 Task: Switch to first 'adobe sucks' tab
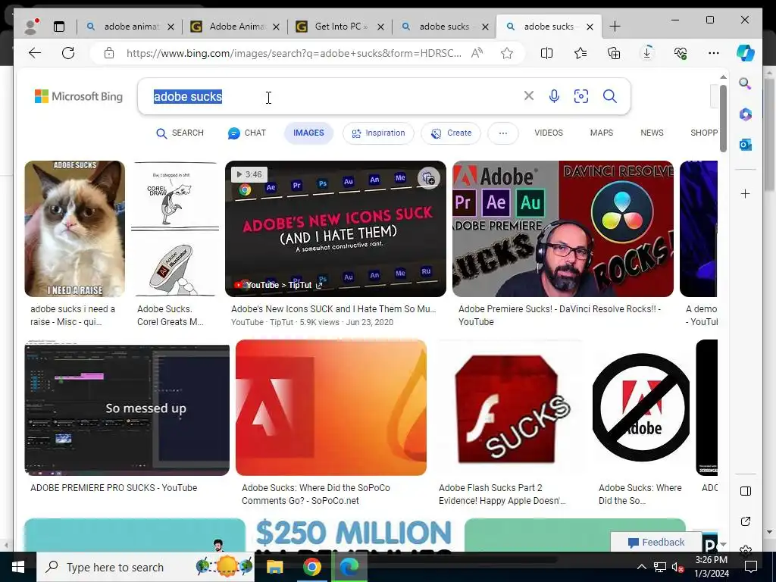[444, 27]
